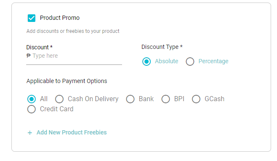The width and height of the screenshot is (277, 161).
Task: Click the Percentage label text
Action: [213, 62]
